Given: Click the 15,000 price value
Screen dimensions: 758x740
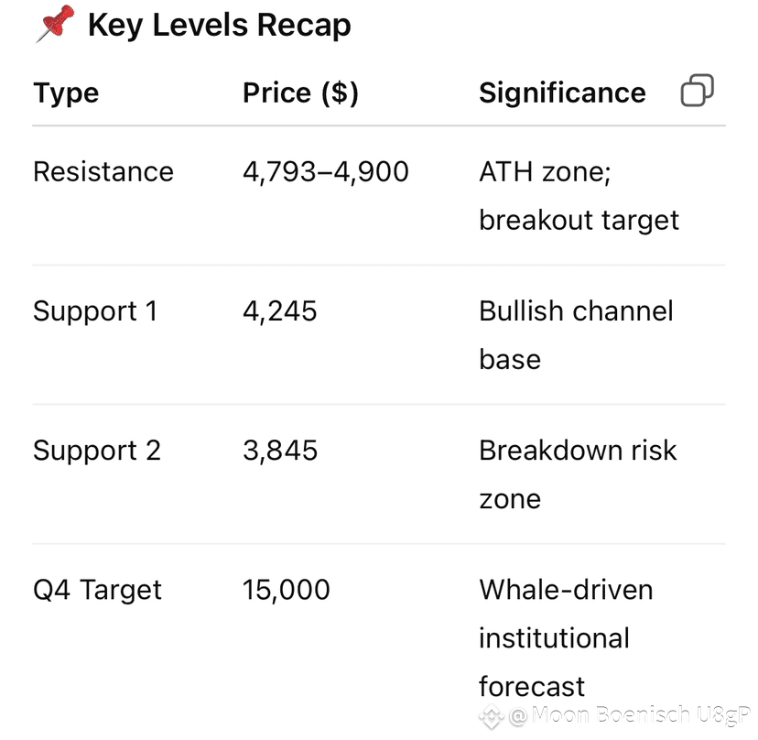Looking at the screenshot, I should (287, 591).
